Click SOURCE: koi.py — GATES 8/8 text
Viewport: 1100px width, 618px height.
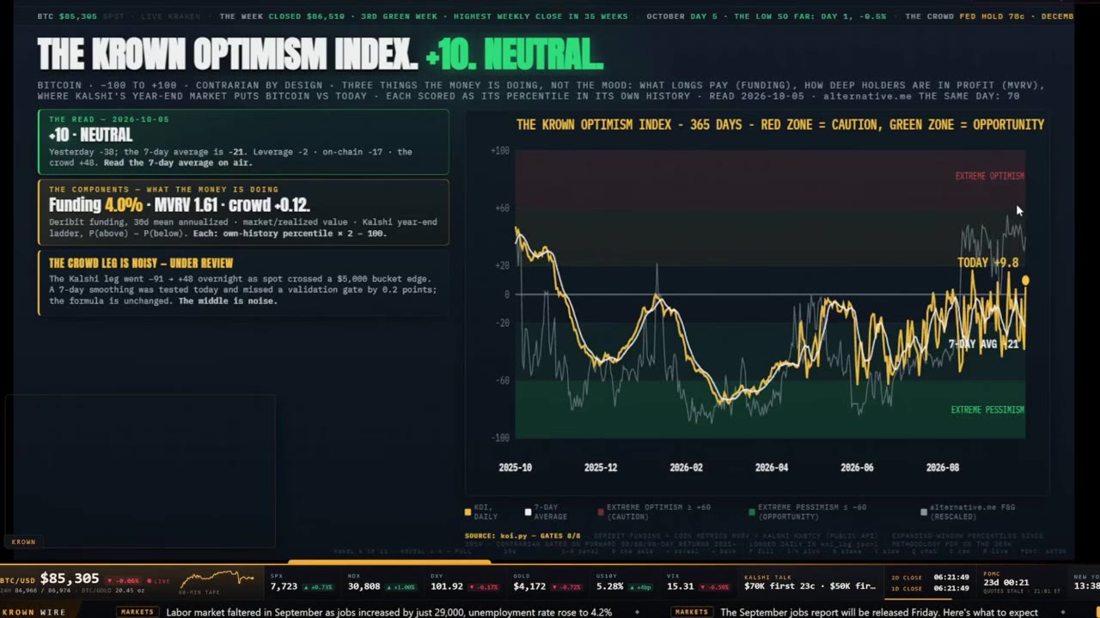pos(522,536)
